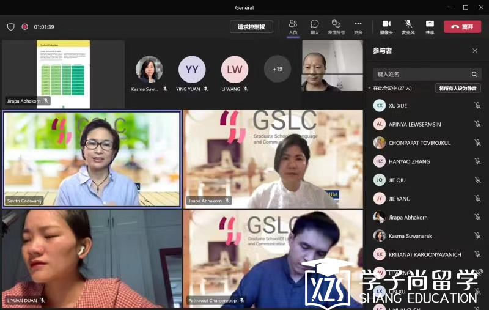Select LIYUAN DUAN's video tile
Image resolution: width=489 pixels, height=310 pixels.
tap(92, 259)
